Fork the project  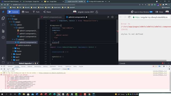(36, 12)
